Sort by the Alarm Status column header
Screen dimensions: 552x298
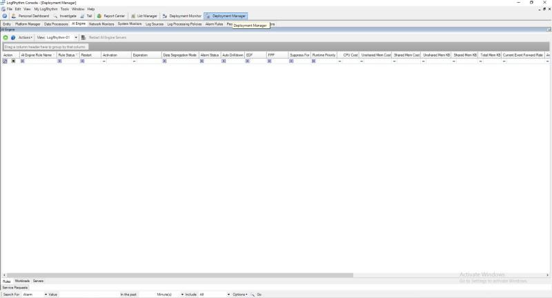click(210, 55)
